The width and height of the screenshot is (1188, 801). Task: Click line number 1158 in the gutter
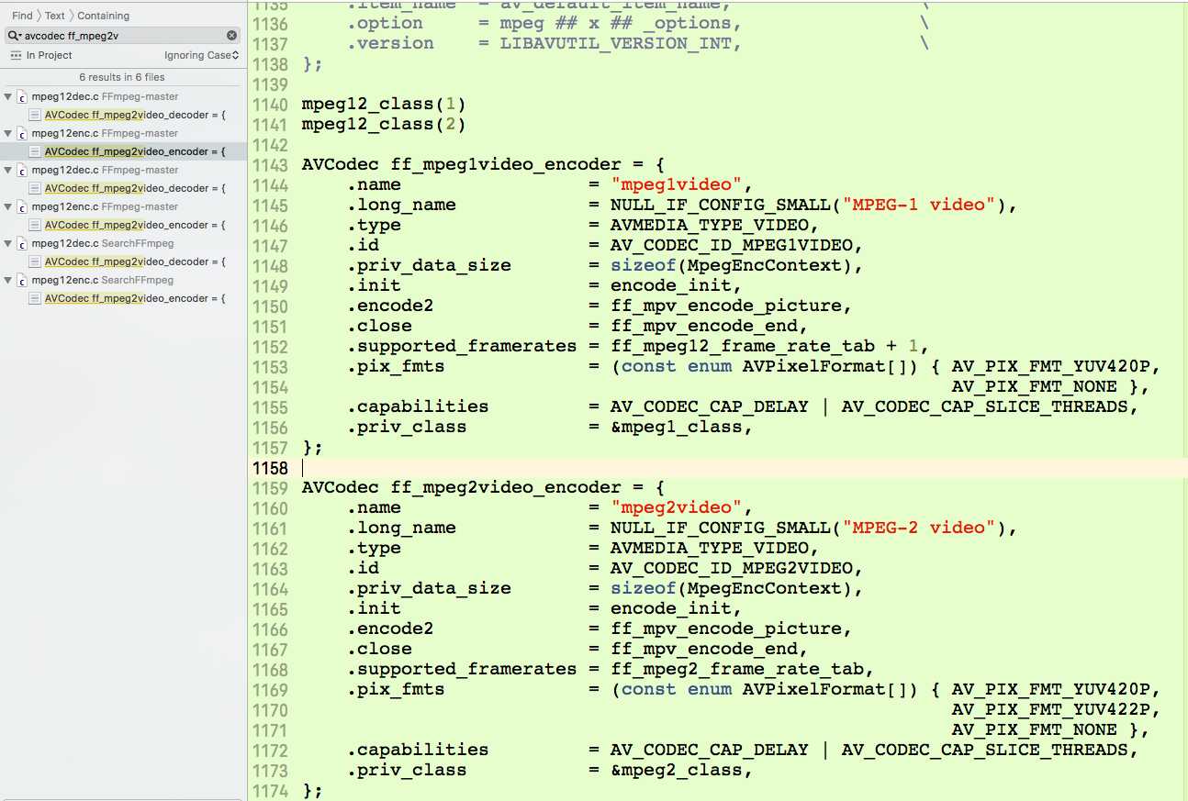(269, 468)
